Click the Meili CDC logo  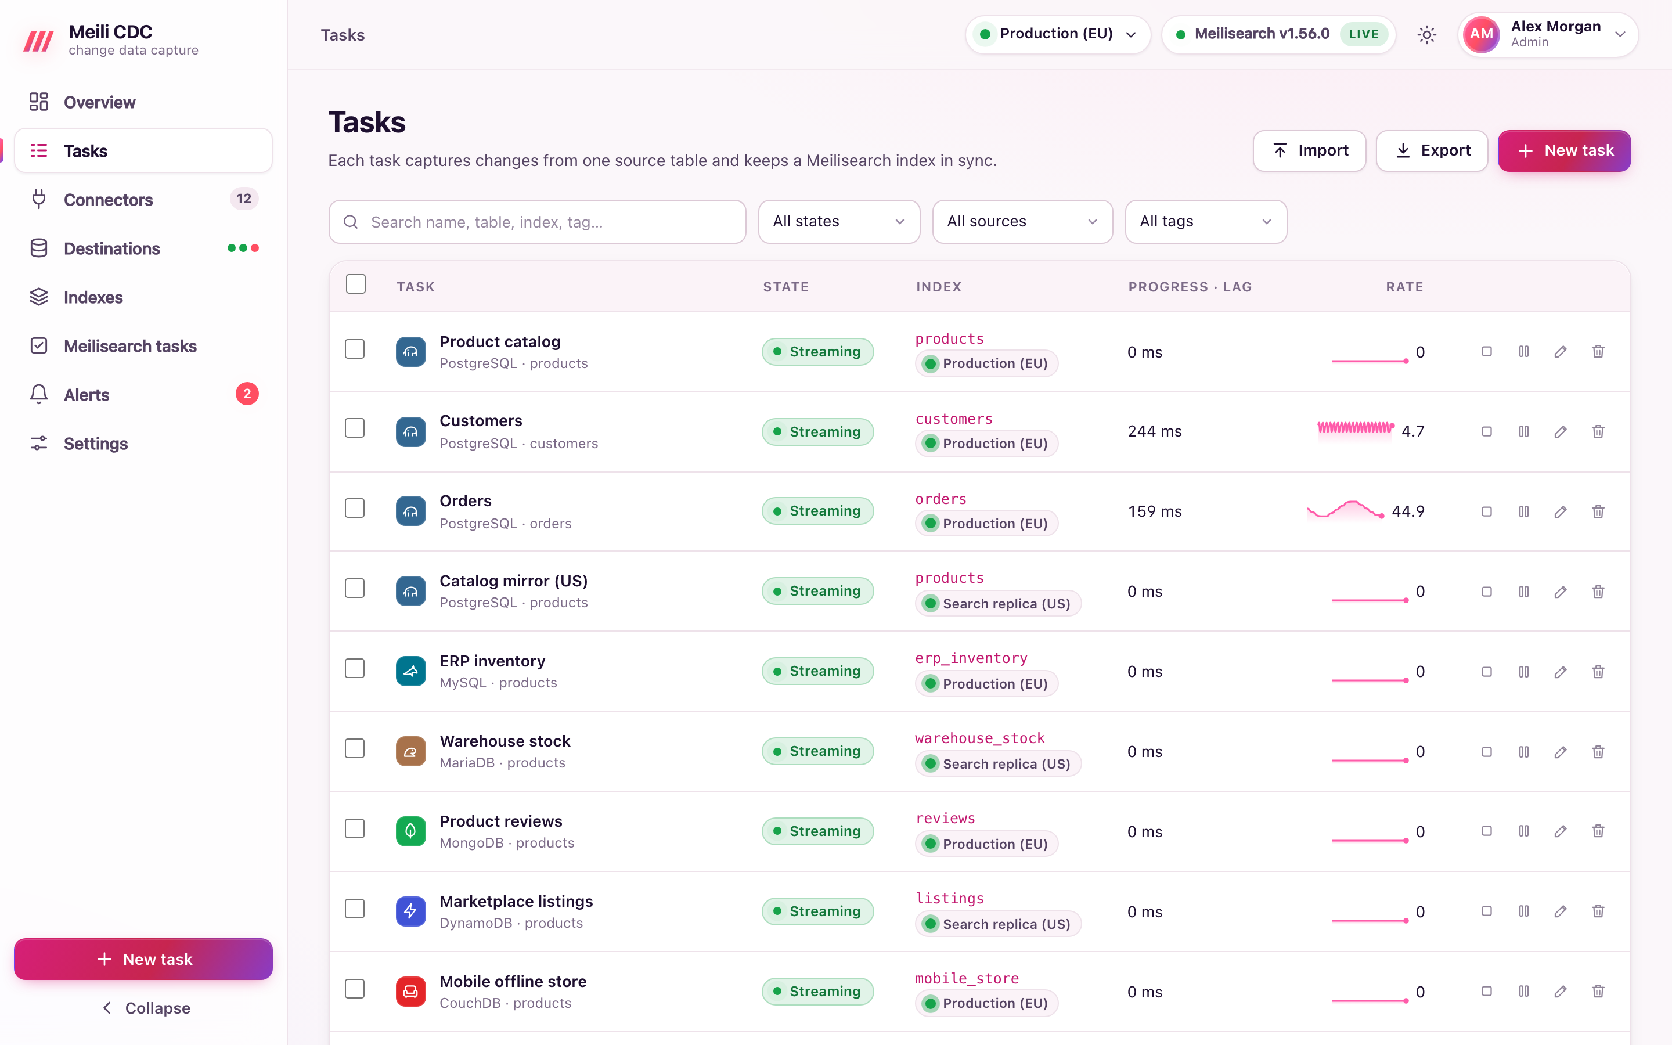coord(39,41)
